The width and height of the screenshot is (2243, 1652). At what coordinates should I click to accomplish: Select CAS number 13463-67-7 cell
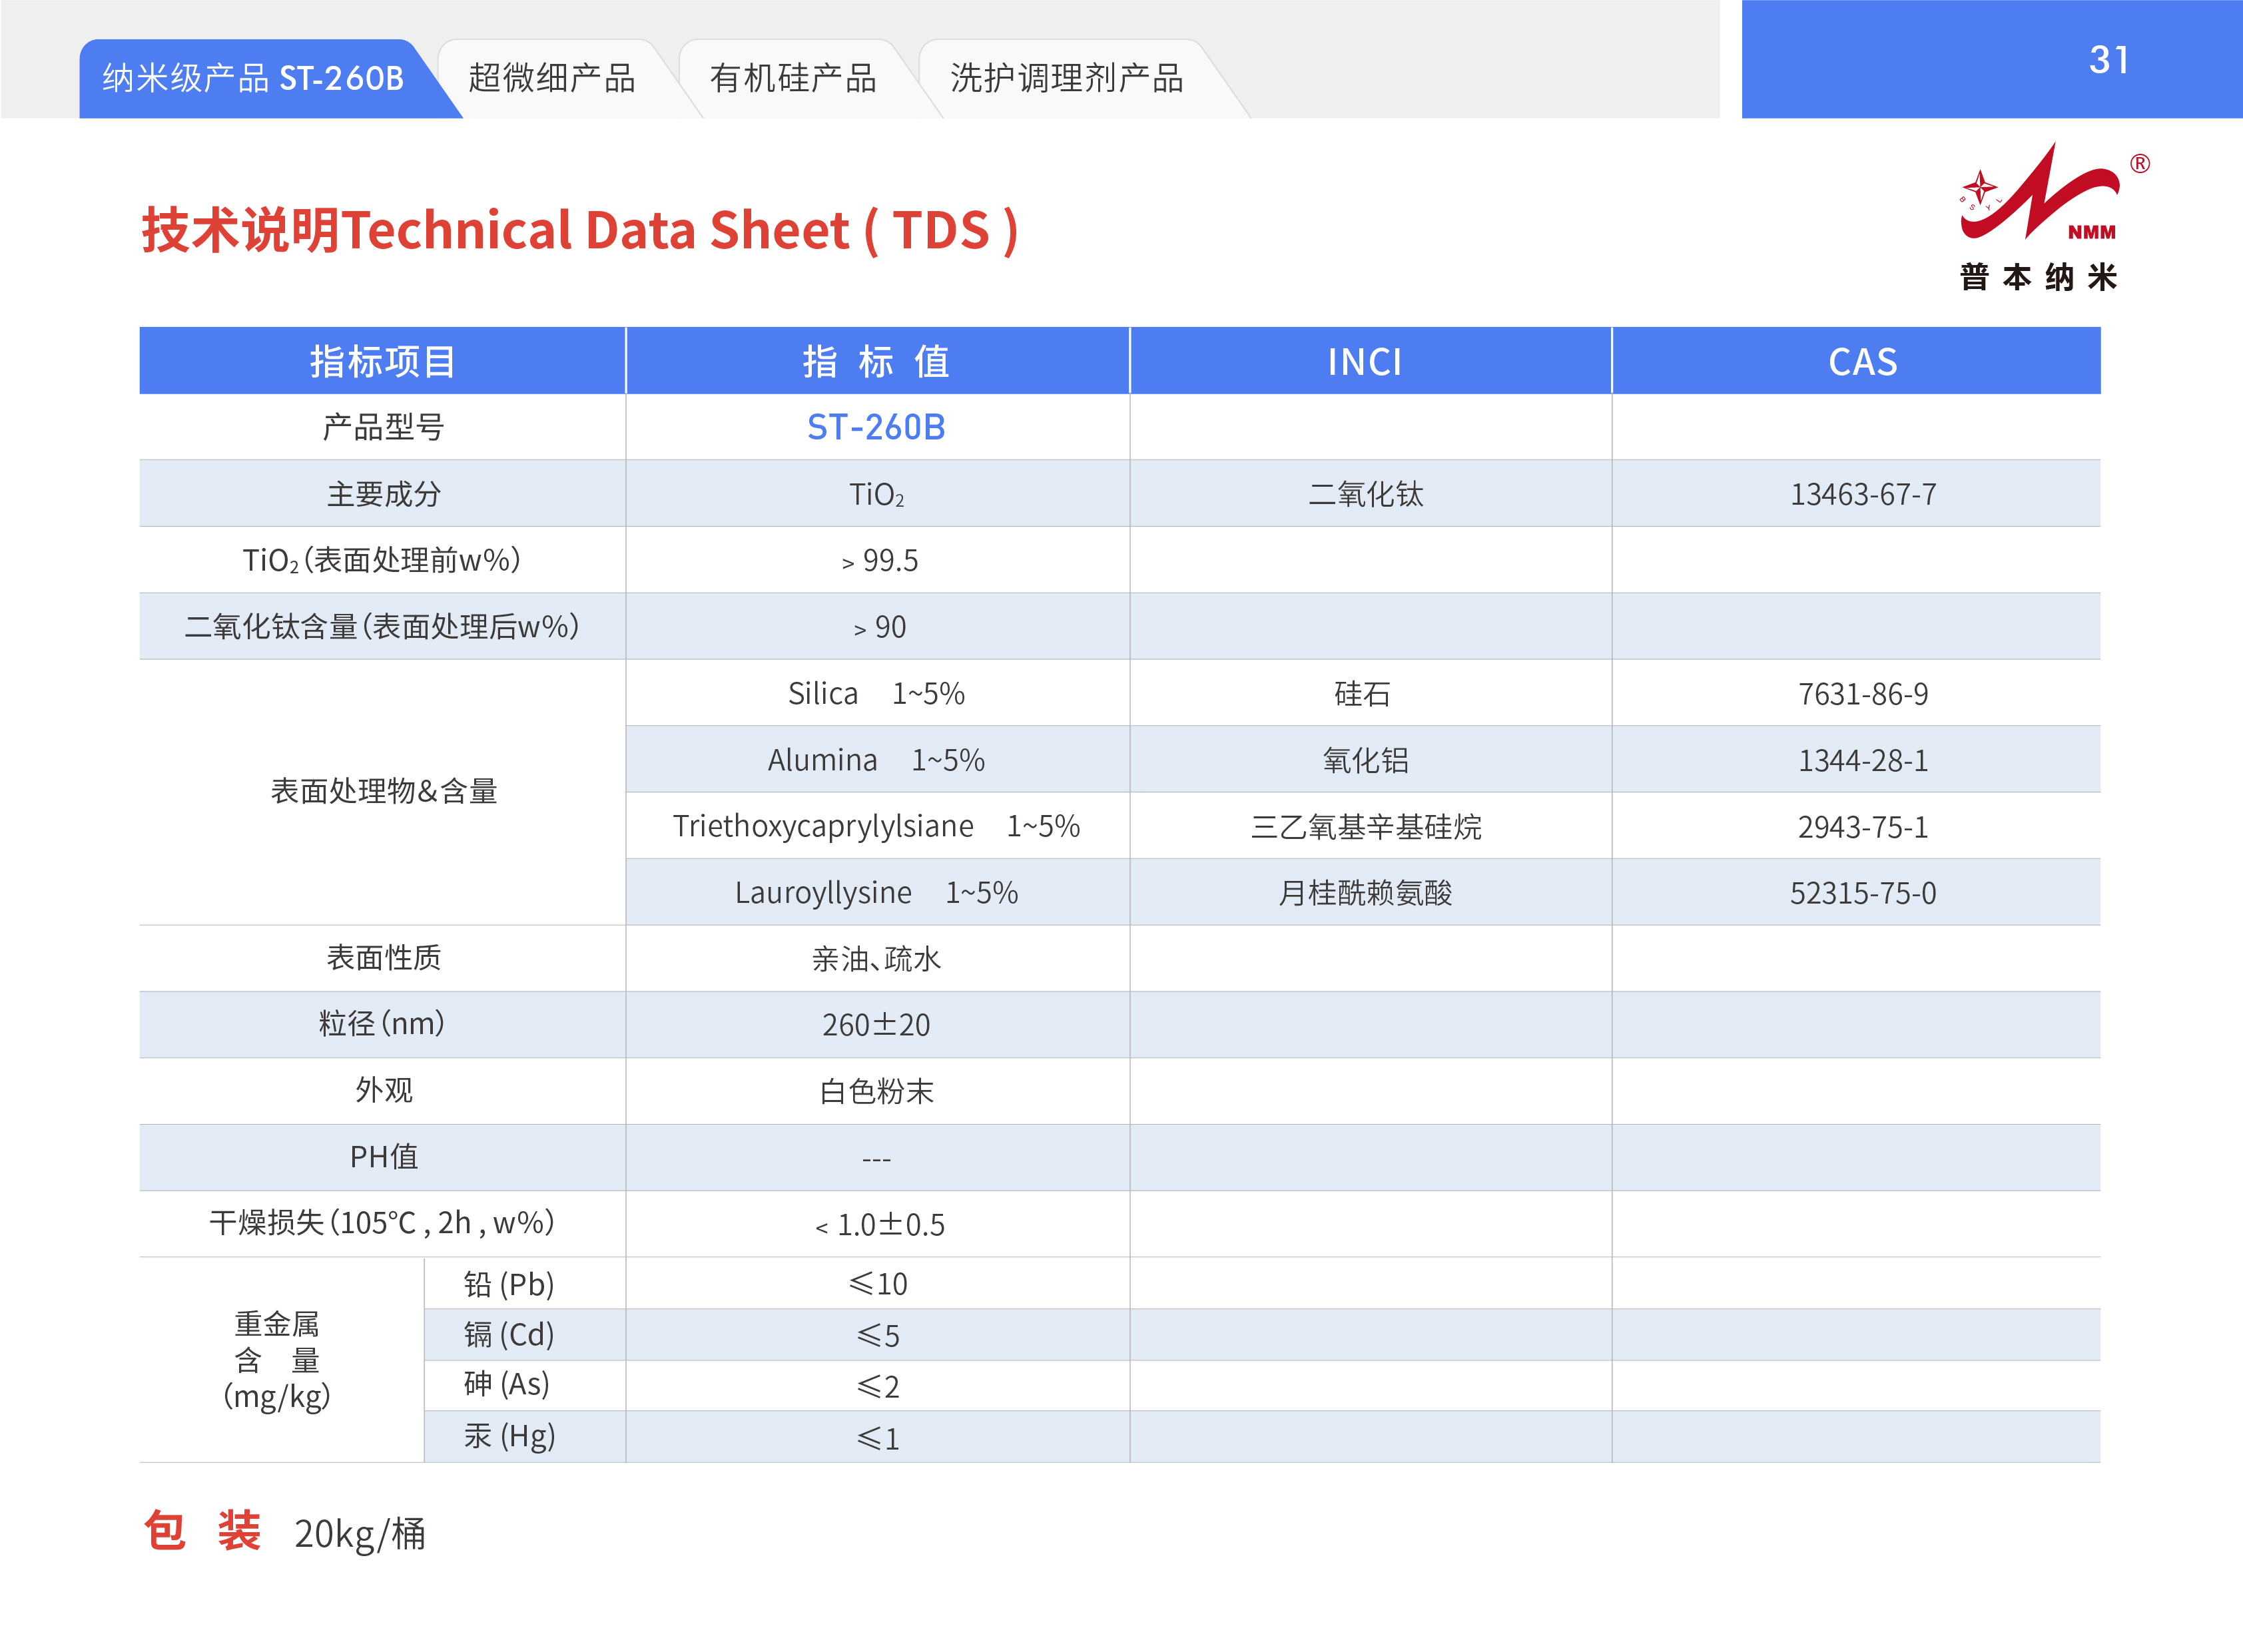[x=1862, y=494]
